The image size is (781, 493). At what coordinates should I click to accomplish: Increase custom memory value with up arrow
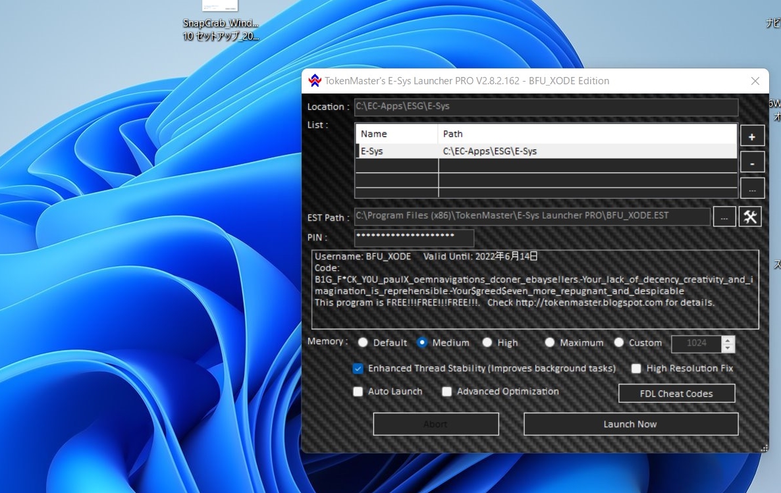tap(728, 340)
